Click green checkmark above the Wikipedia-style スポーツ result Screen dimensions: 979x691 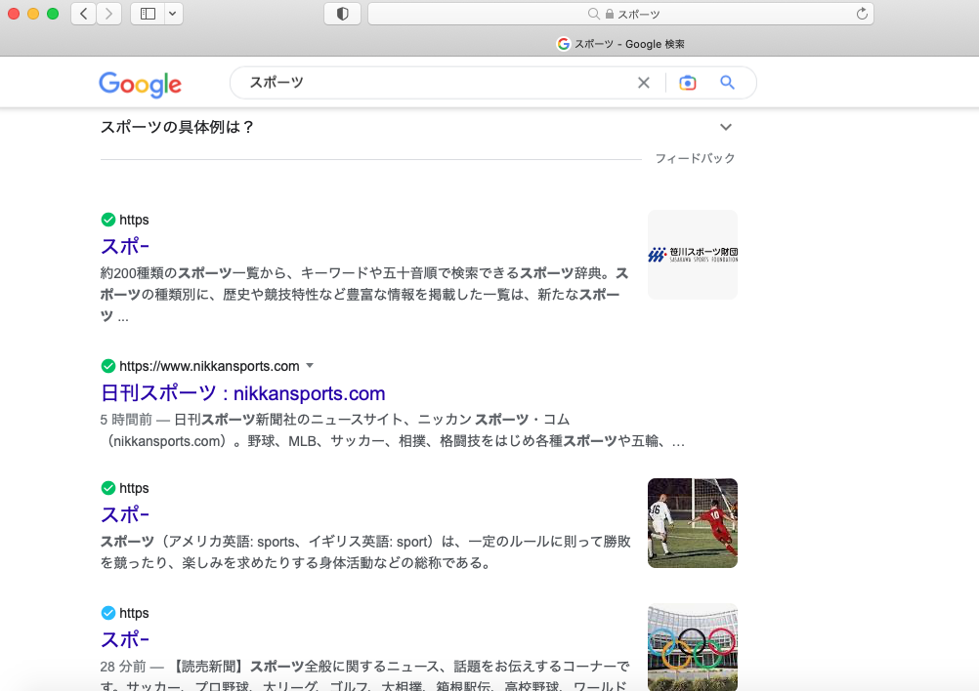[108, 488]
